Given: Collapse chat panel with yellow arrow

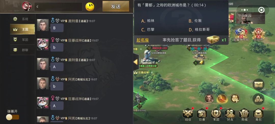Looking at the screenshot, I should tap(136, 62).
